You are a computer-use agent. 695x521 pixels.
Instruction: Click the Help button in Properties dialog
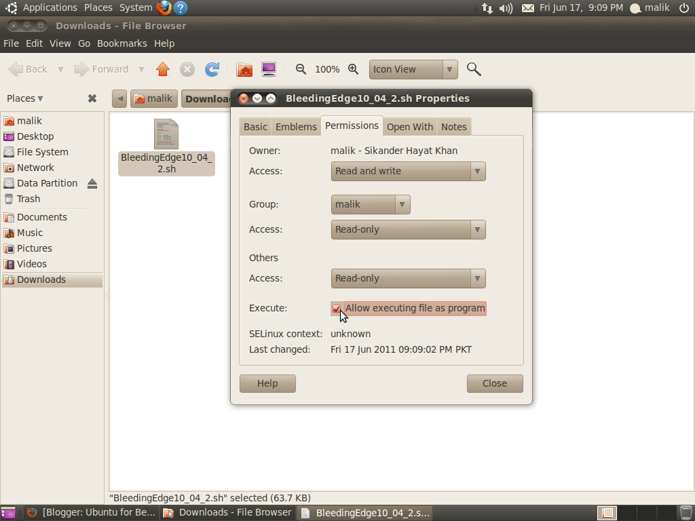(x=267, y=384)
